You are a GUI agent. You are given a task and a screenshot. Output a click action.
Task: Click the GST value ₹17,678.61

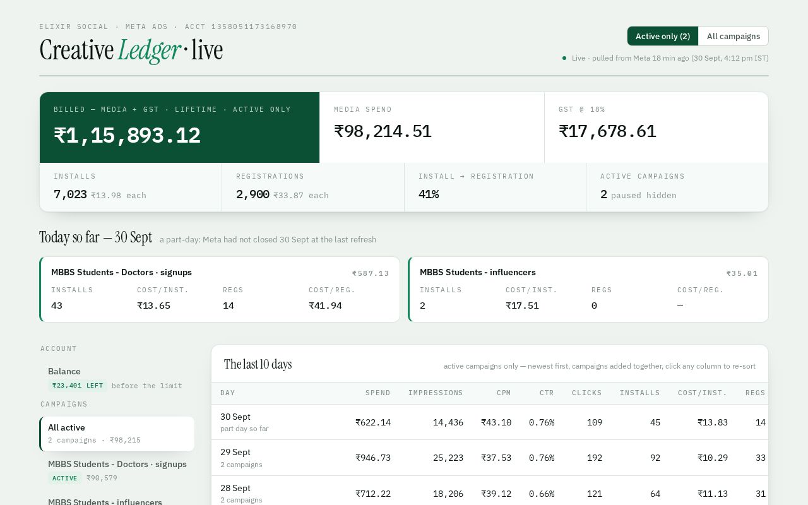(x=607, y=131)
